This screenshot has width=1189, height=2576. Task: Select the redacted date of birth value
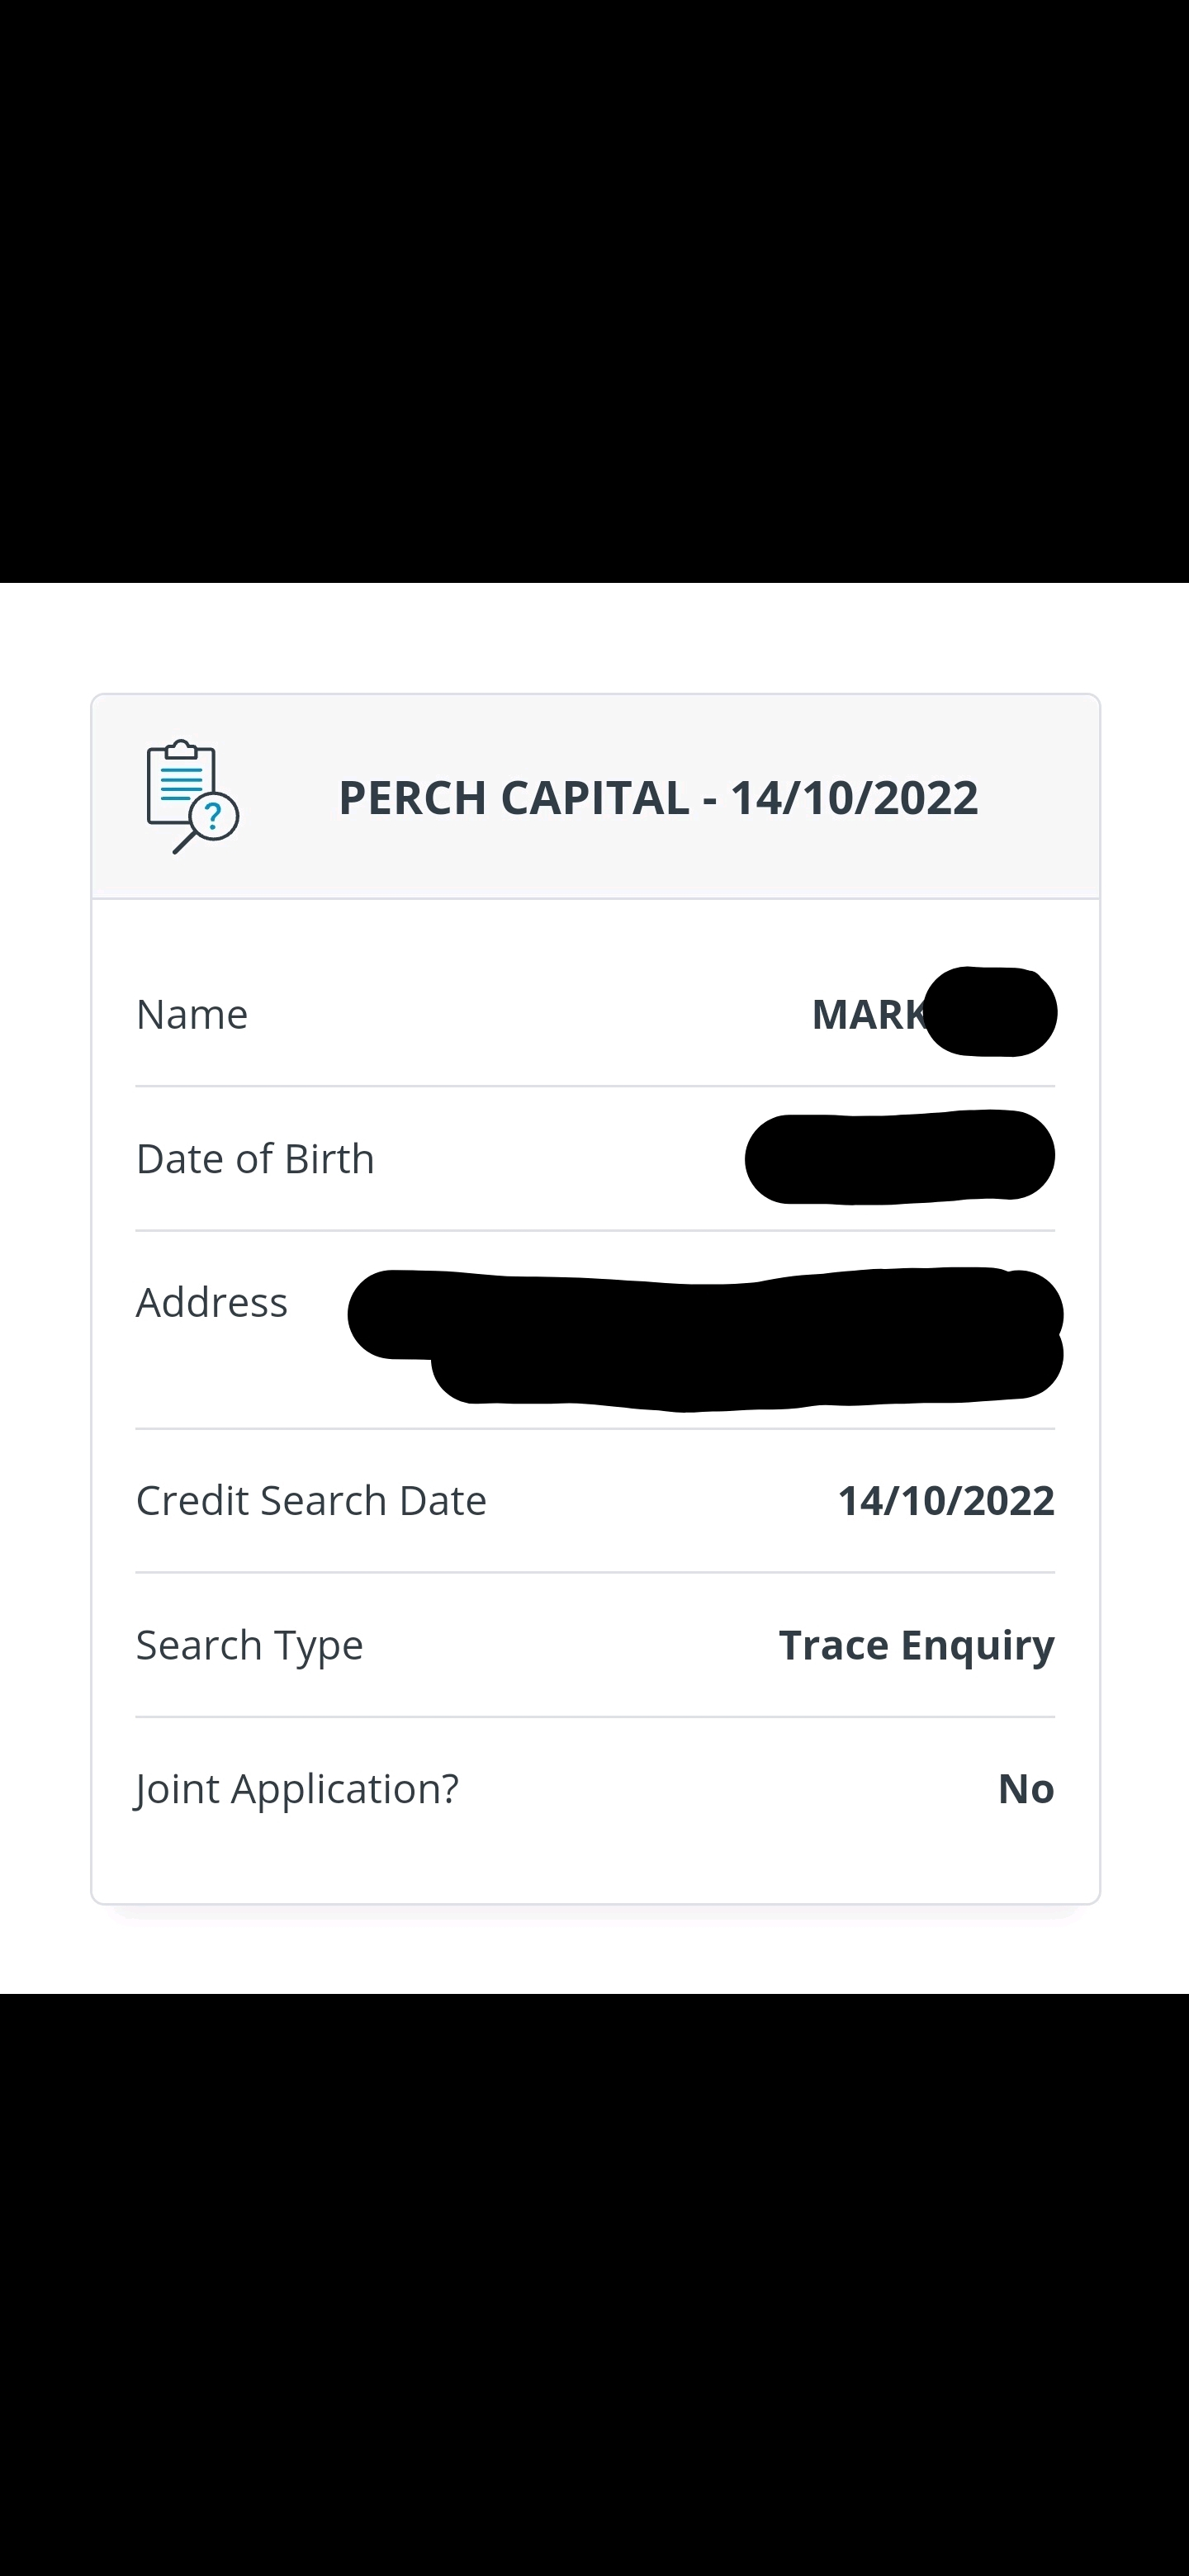[x=900, y=1157]
